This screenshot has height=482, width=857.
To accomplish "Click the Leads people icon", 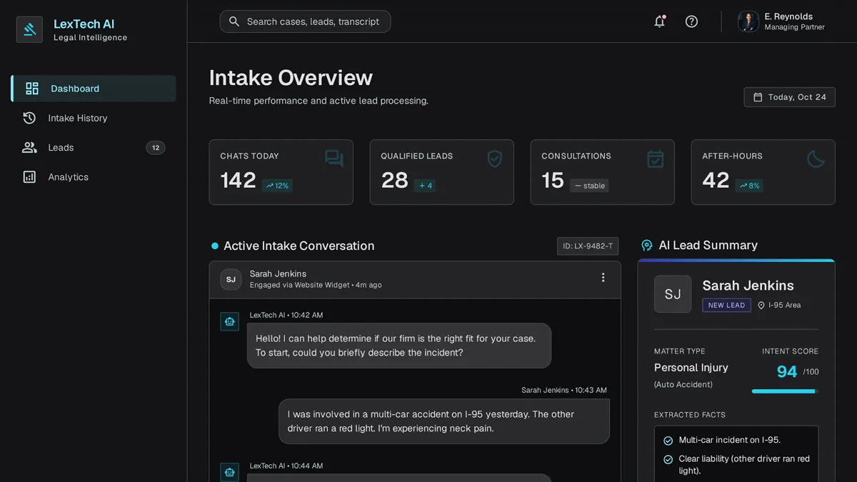I will (29, 148).
